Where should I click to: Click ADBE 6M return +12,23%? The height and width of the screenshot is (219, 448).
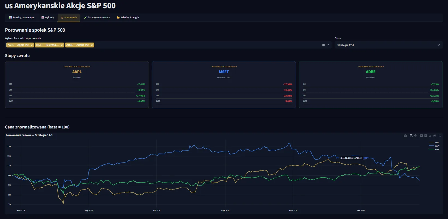(x=434, y=96)
